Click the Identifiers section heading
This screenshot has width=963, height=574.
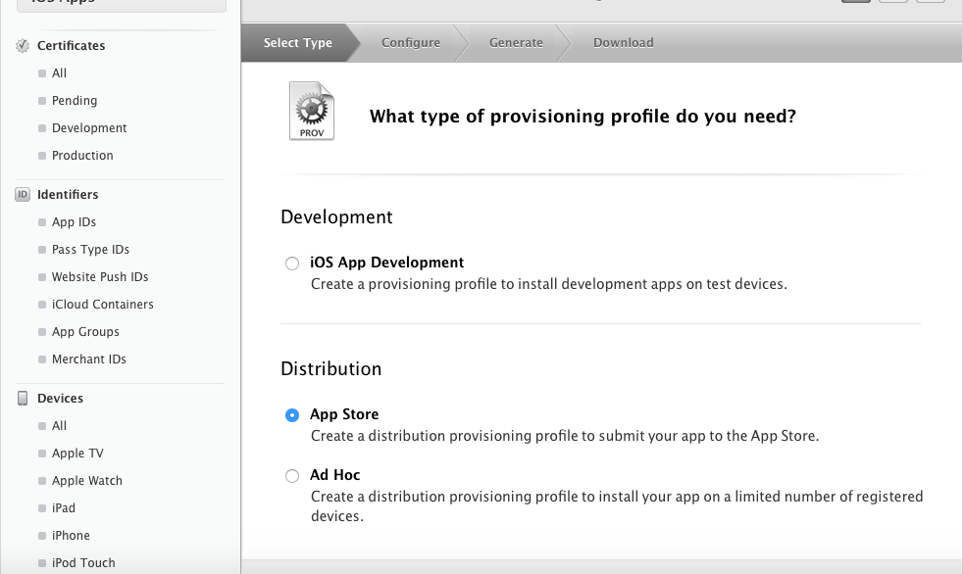tap(68, 194)
